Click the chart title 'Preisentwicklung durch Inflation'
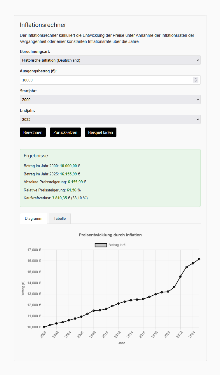This screenshot has width=220, height=375. click(110, 235)
